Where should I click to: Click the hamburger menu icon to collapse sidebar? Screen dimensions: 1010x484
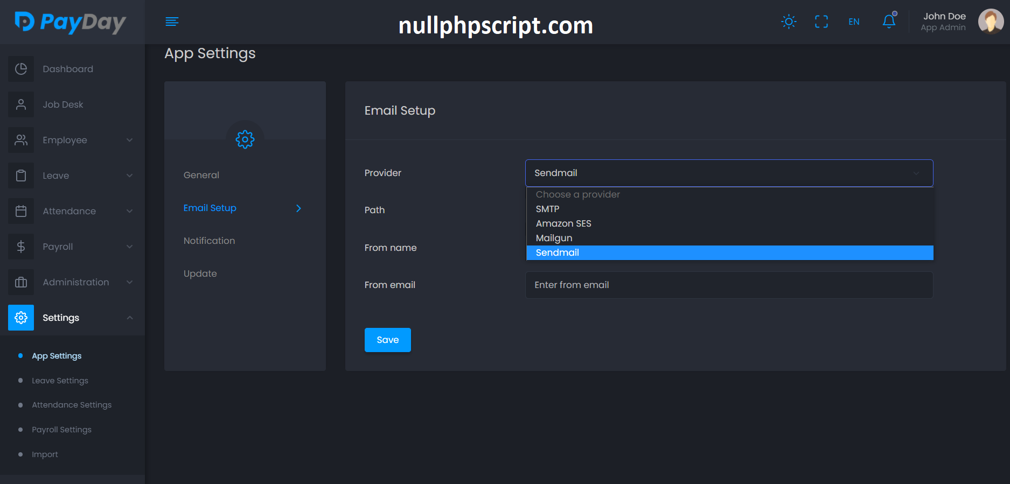pos(172,22)
